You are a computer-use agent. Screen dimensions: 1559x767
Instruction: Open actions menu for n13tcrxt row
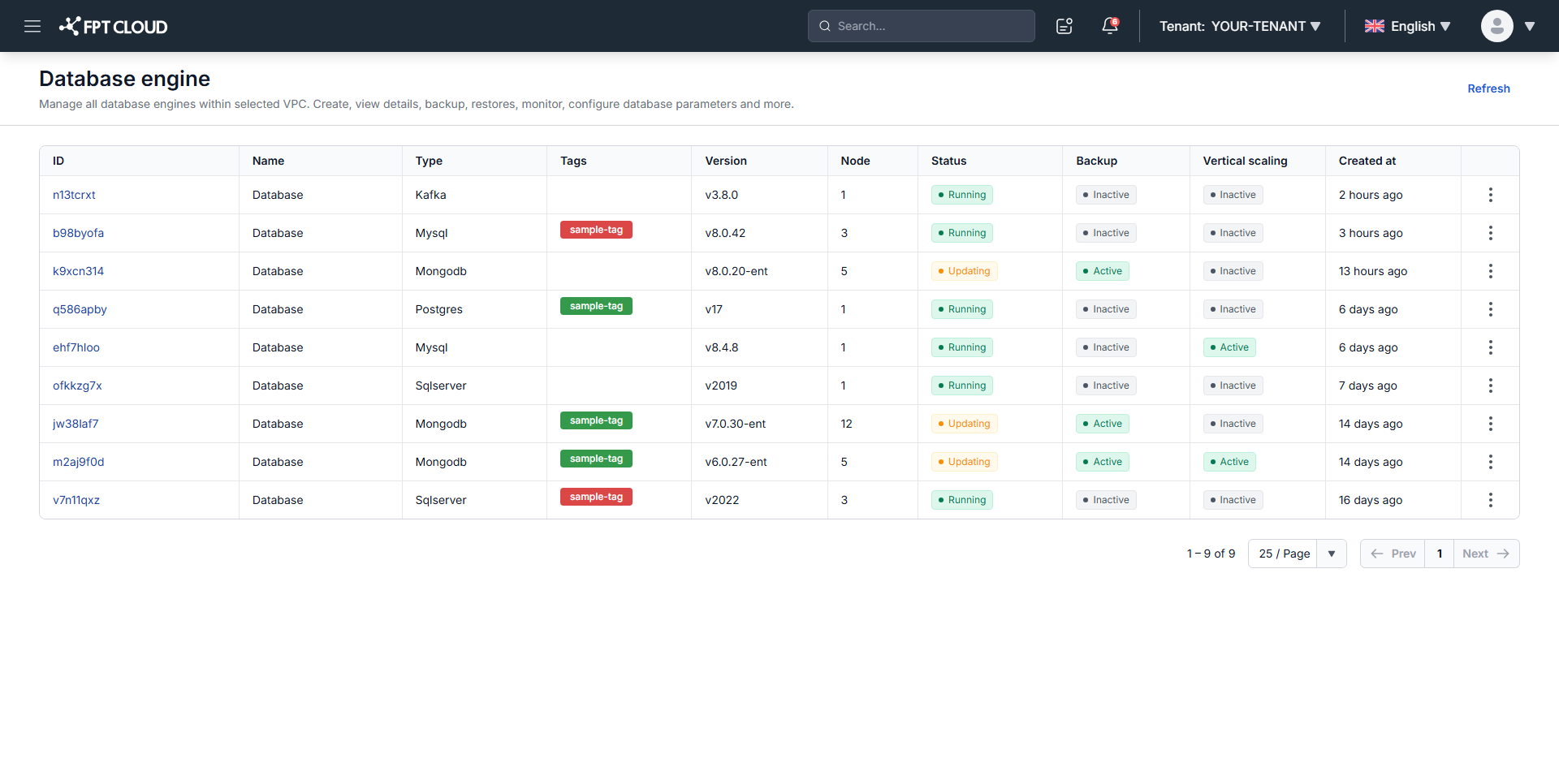point(1490,195)
